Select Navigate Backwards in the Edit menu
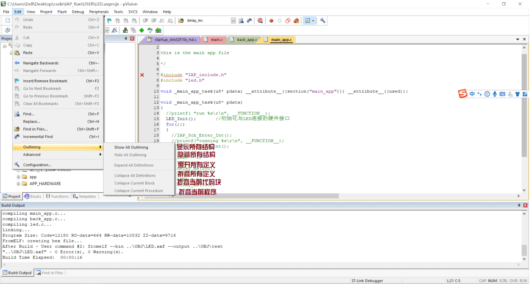 [58, 63]
